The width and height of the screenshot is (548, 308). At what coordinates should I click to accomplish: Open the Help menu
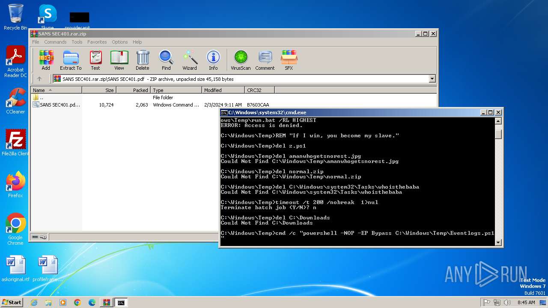(x=137, y=42)
